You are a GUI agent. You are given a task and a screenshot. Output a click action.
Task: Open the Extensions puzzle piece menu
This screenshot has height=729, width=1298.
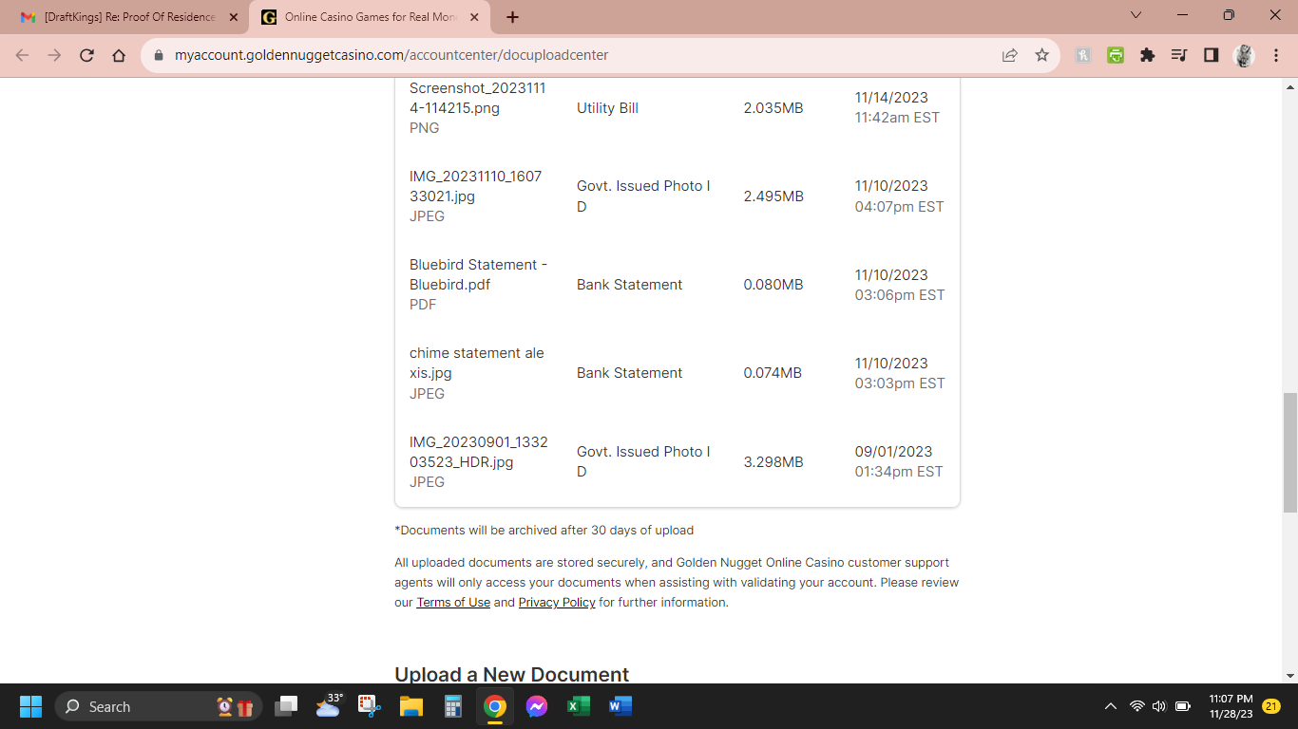point(1147,55)
